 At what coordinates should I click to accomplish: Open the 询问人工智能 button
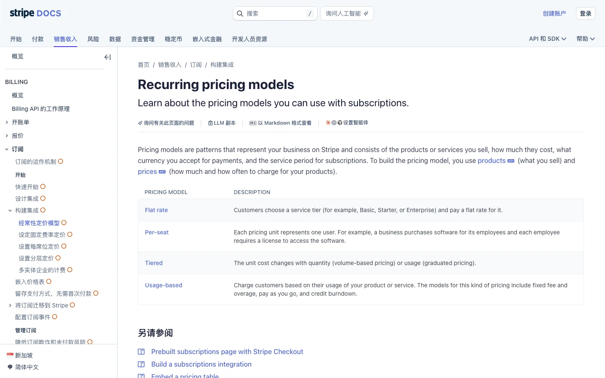point(347,13)
